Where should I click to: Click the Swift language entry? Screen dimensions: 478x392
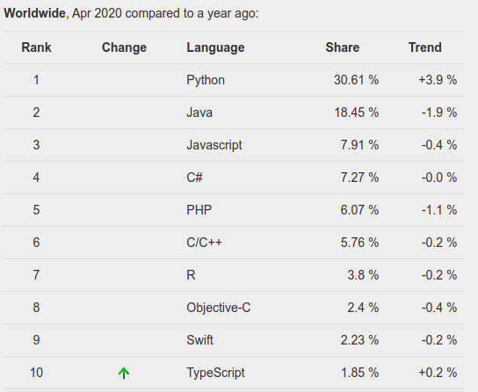click(199, 340)
